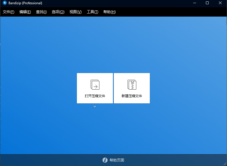The width and height of the screenshot is (227, 166).
Task: Click the document icon on 打开压缩文件 tile
Action: 95,84
